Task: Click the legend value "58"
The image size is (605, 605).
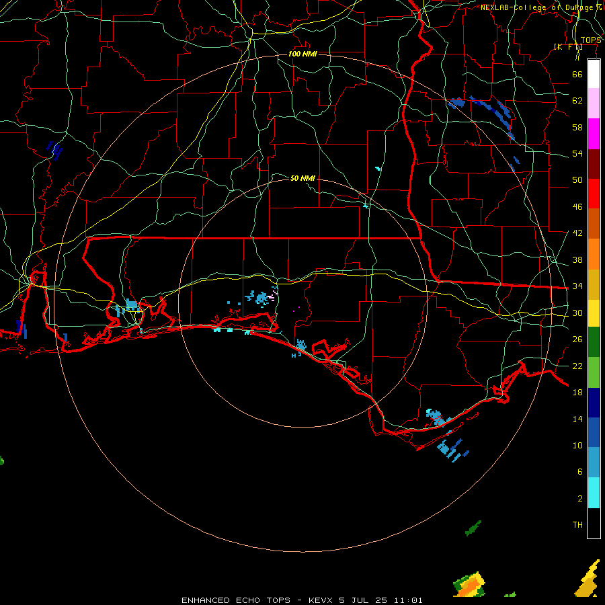Action: tap(577, 127)
